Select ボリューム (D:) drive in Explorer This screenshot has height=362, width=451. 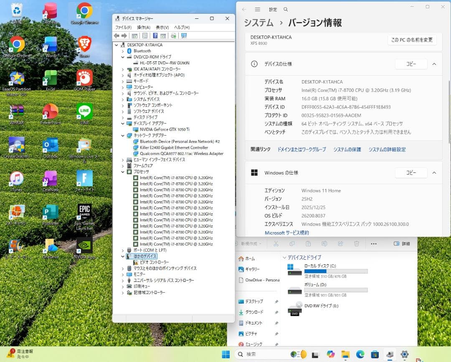click(x=327, y=289)
